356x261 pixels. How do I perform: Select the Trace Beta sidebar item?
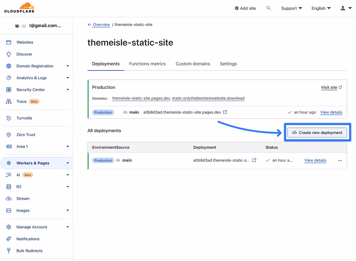tap(22, 101)
